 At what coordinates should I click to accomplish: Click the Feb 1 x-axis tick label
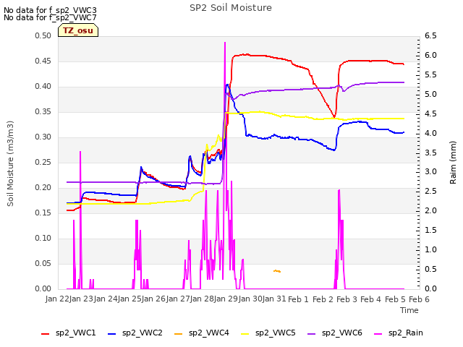click(x=298, y=299)
